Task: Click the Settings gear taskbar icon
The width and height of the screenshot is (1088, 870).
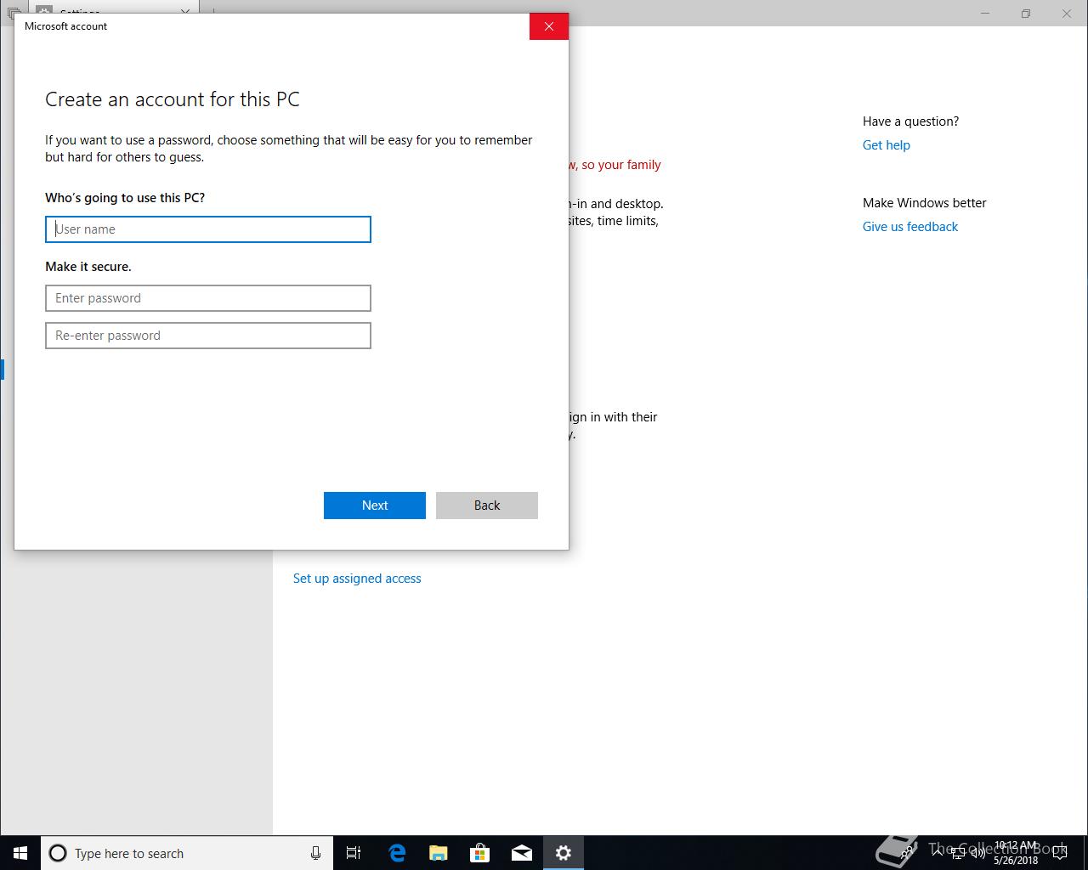Action: (564, 853)
